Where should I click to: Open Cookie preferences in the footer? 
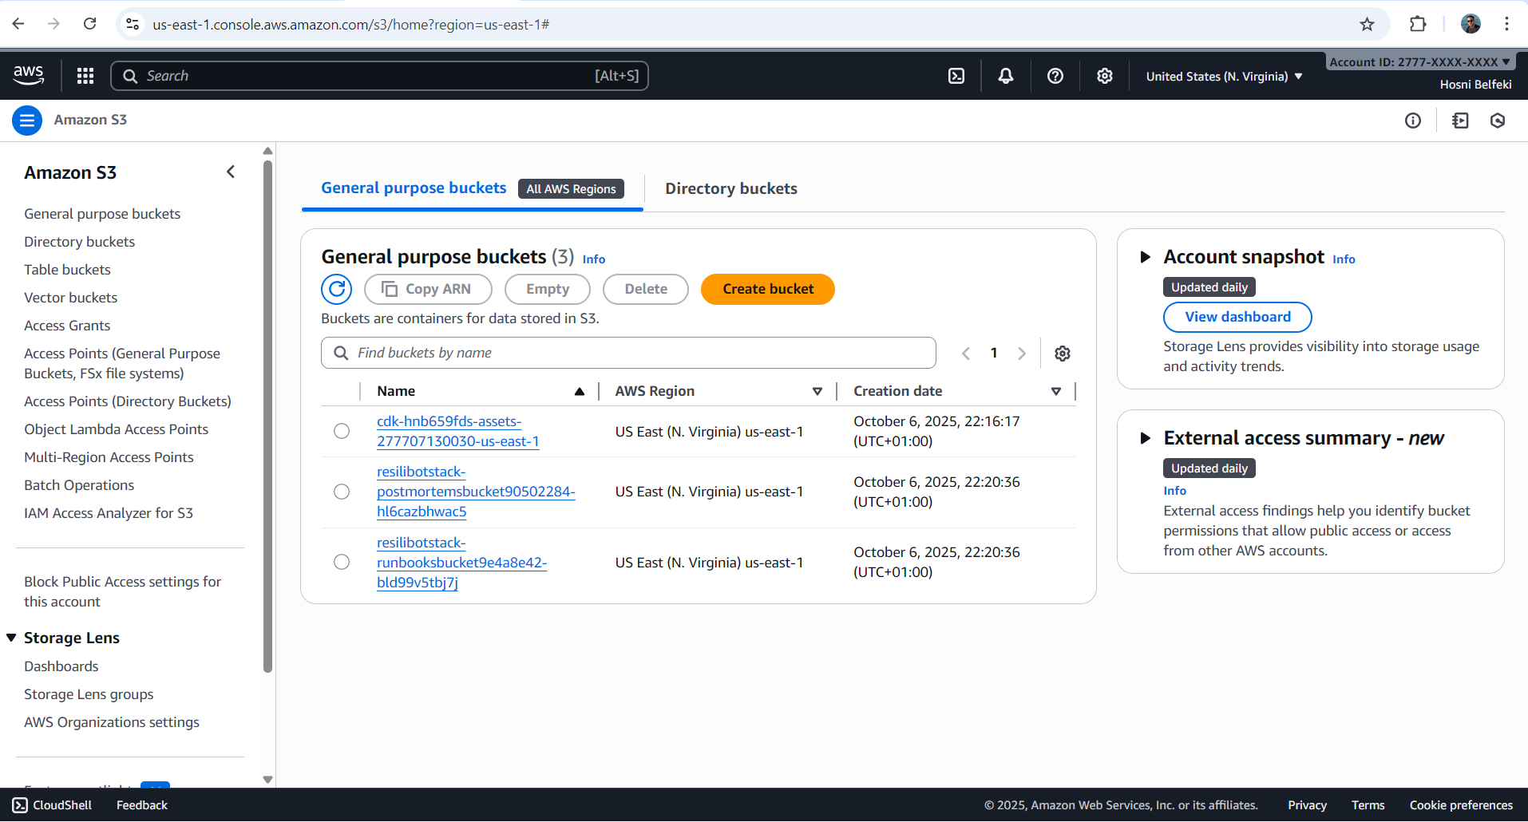1461,805
